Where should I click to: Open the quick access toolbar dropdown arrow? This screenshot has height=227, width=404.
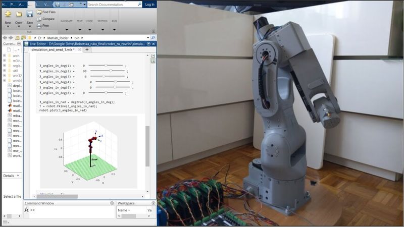tap(84, 5)
